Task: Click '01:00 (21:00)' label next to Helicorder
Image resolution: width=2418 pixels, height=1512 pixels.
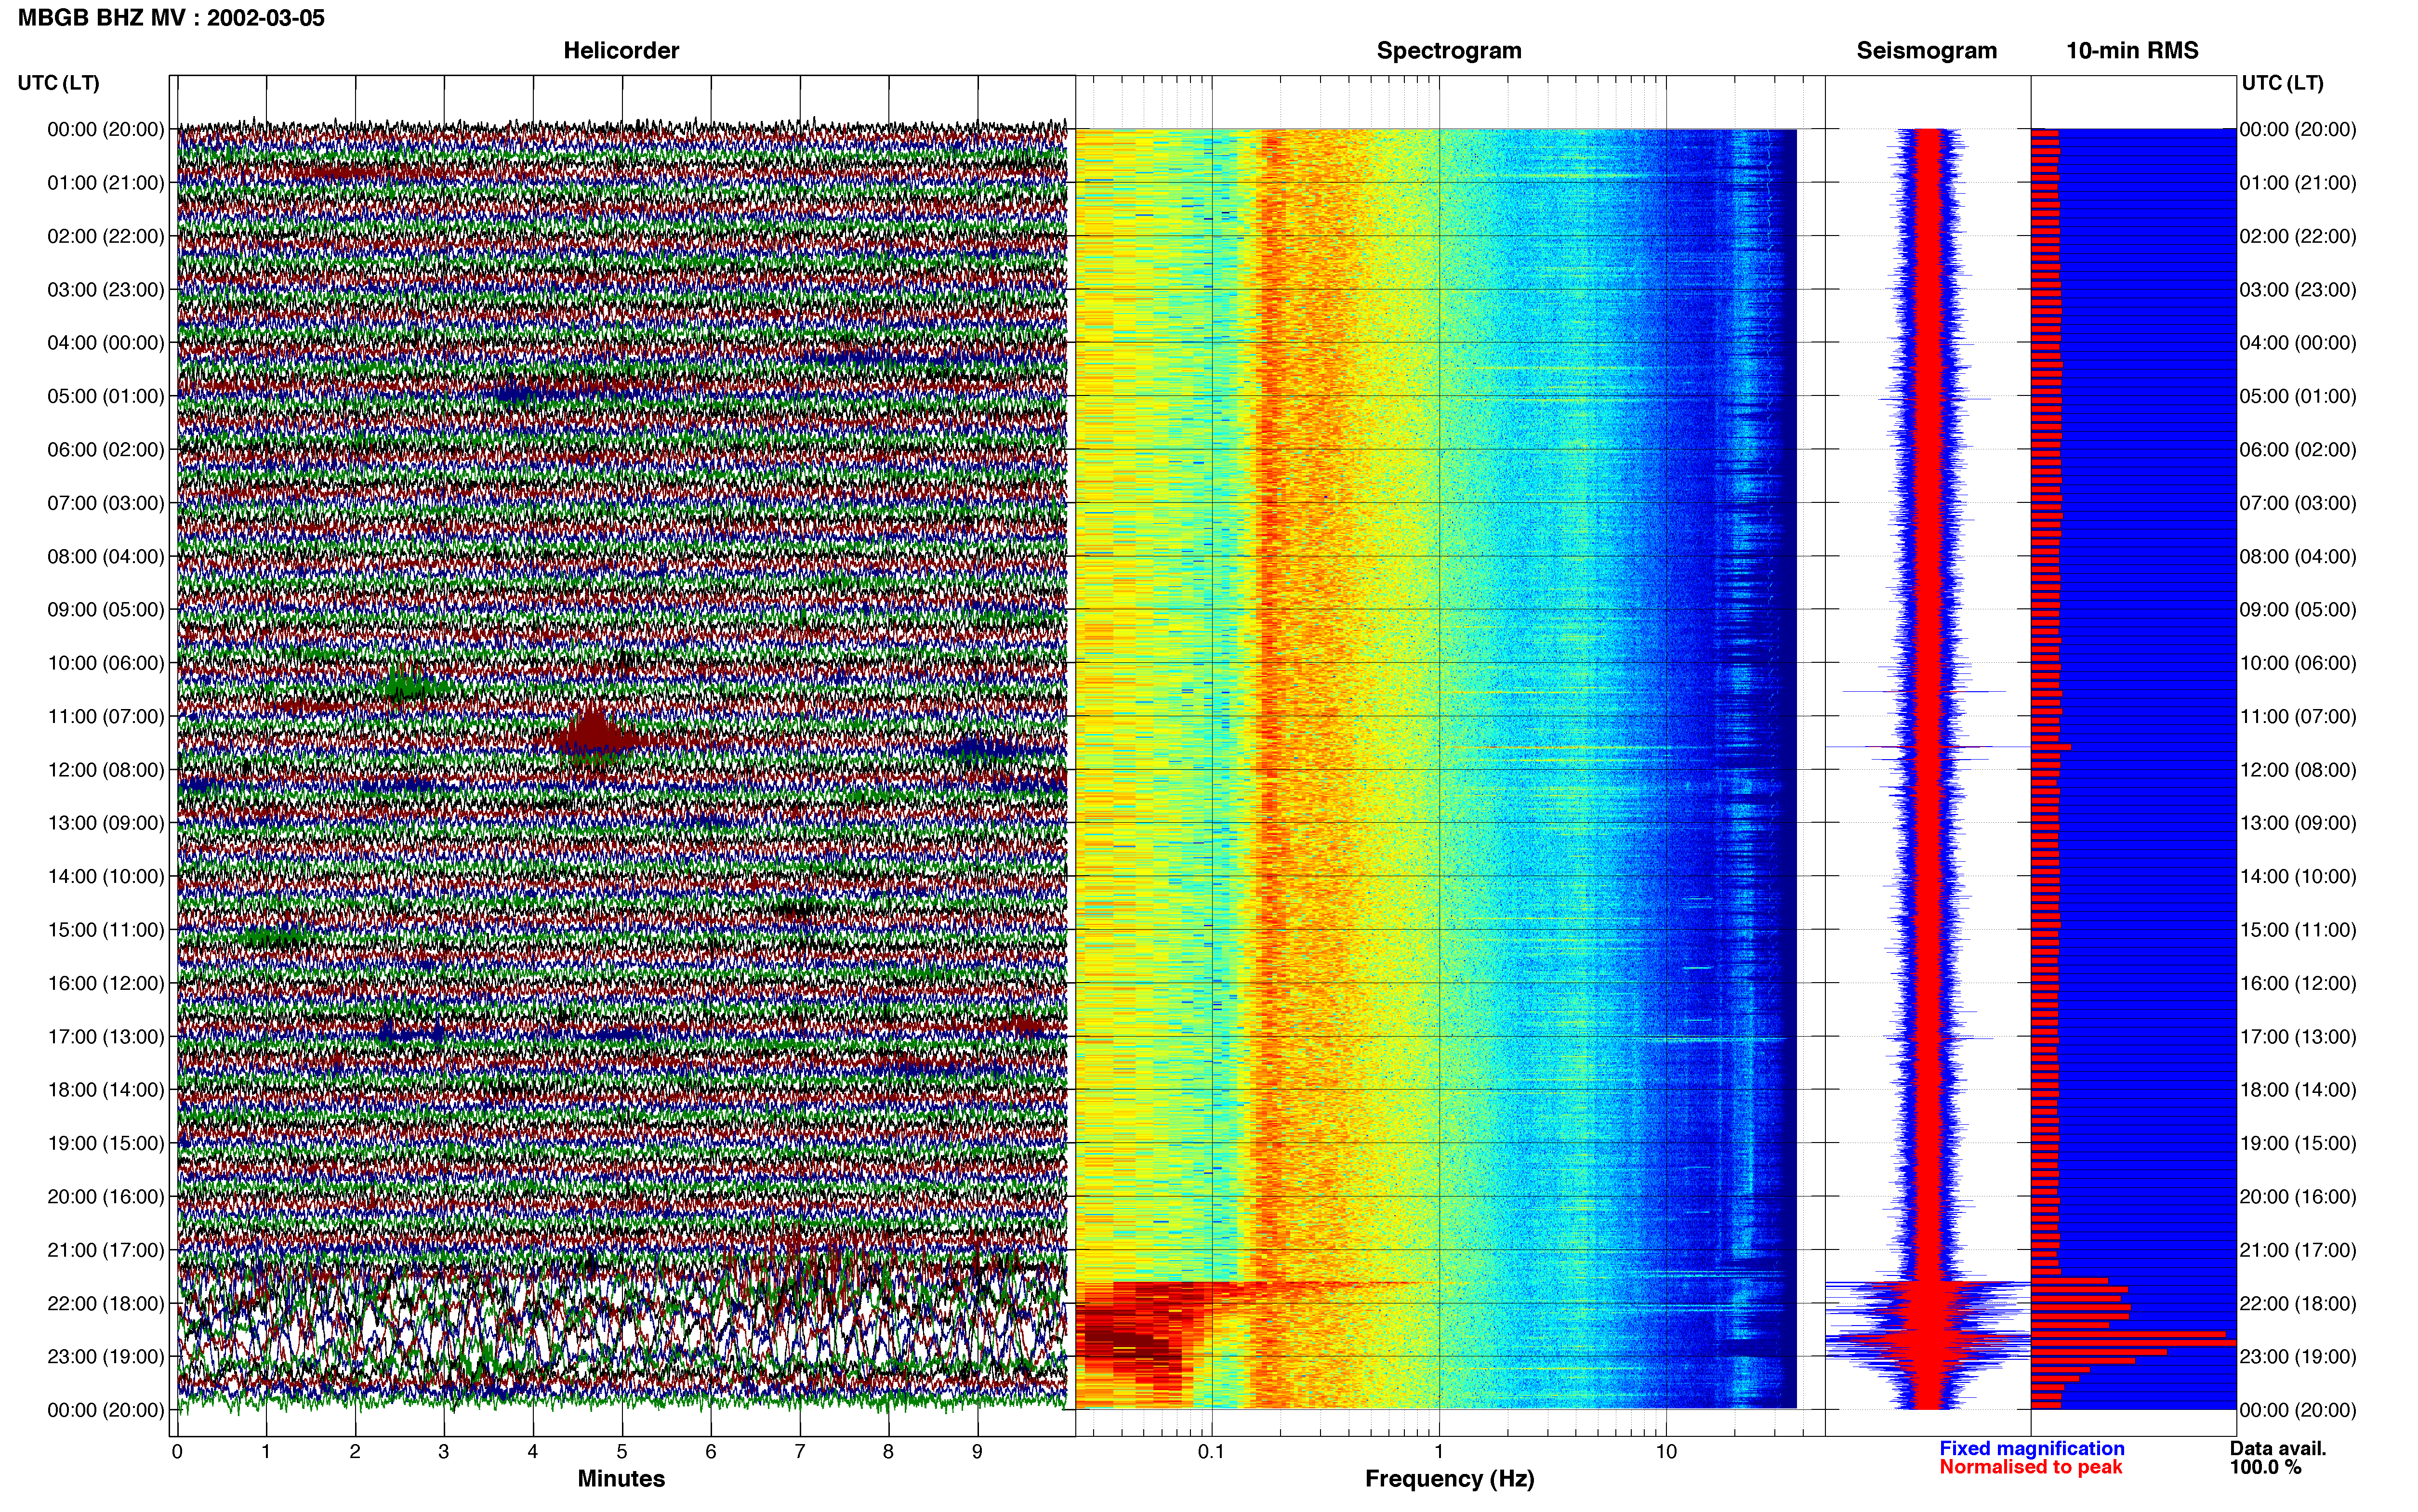Action: click(106, 183)
